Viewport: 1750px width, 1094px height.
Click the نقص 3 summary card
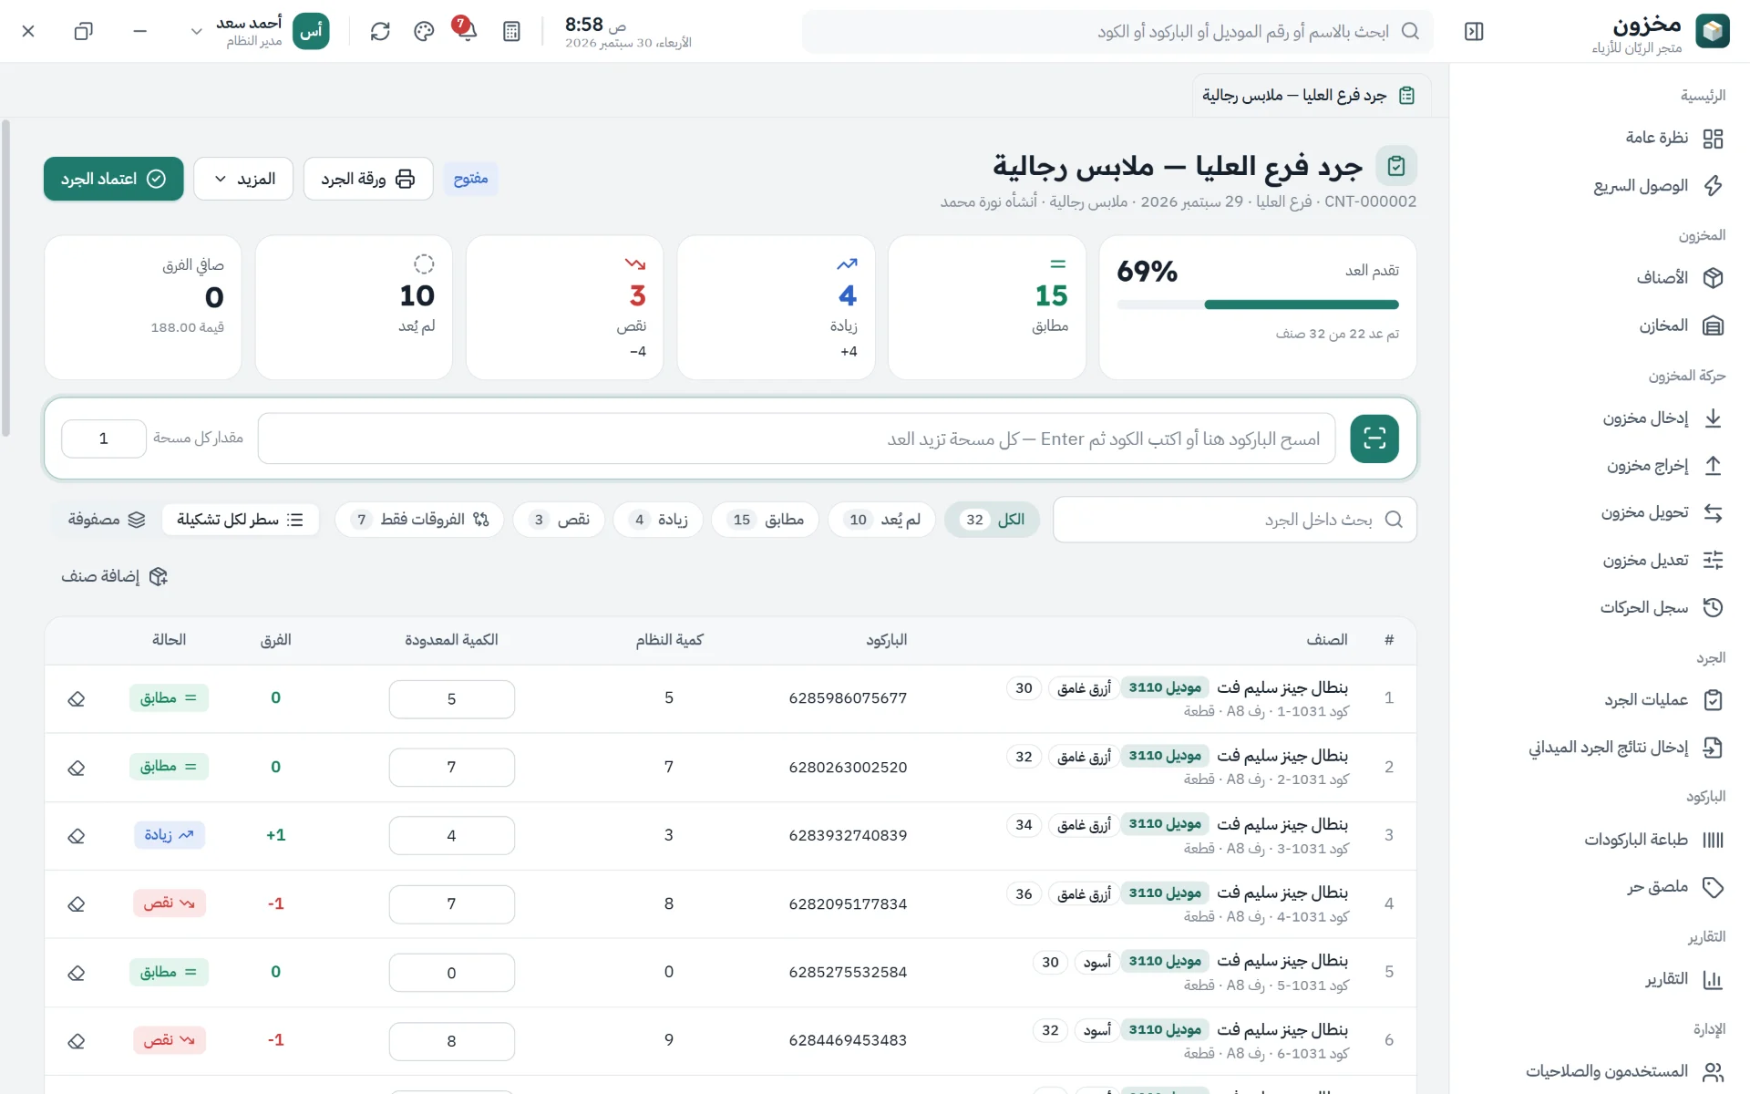tap(565, 307)
